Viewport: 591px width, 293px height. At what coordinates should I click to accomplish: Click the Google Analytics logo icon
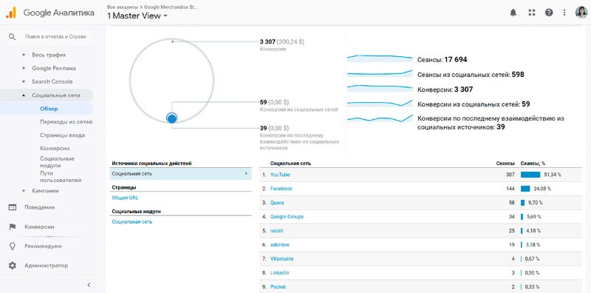point(11,13)
